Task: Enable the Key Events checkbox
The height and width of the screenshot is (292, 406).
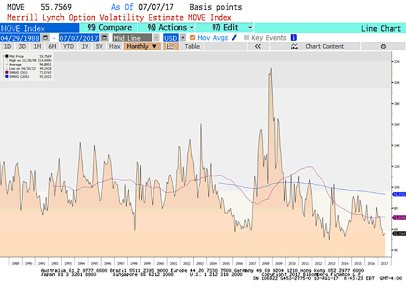Action: pos(247,38)
